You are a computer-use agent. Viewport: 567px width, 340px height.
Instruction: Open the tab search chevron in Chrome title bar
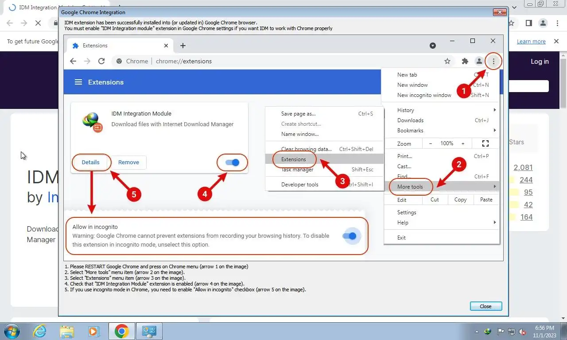pyautogui.click(x=514, y=8)
